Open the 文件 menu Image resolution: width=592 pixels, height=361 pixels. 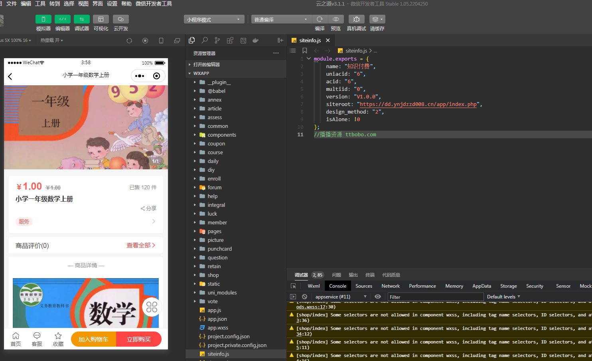[x=12, y=4]
